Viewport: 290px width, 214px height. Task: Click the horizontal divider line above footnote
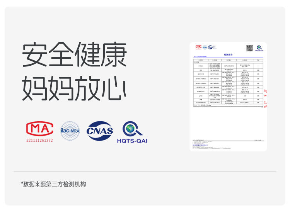(145, 171)
